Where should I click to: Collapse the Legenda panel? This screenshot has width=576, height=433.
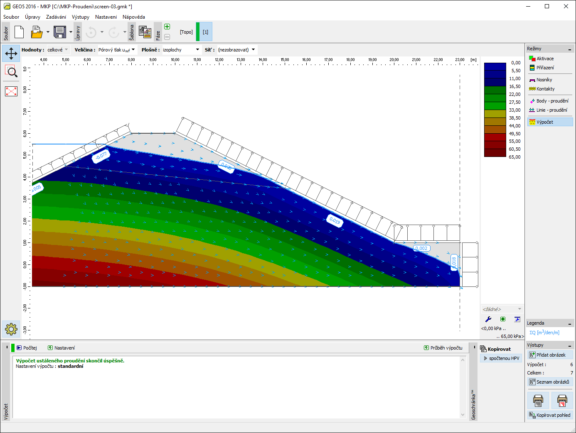[x=570, y=323]
